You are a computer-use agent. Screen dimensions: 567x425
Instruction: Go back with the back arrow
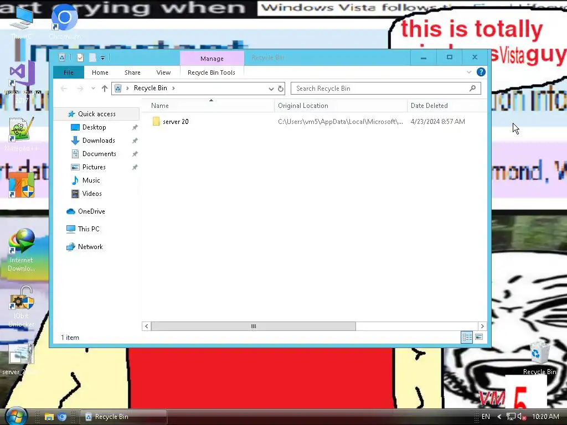click(64, 89)
